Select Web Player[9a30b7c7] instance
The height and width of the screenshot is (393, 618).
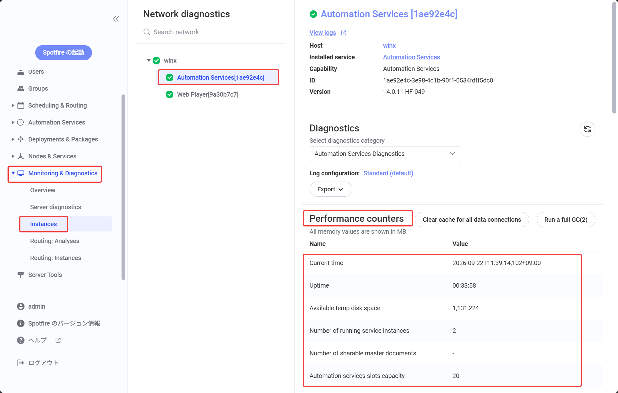(208, 94)
